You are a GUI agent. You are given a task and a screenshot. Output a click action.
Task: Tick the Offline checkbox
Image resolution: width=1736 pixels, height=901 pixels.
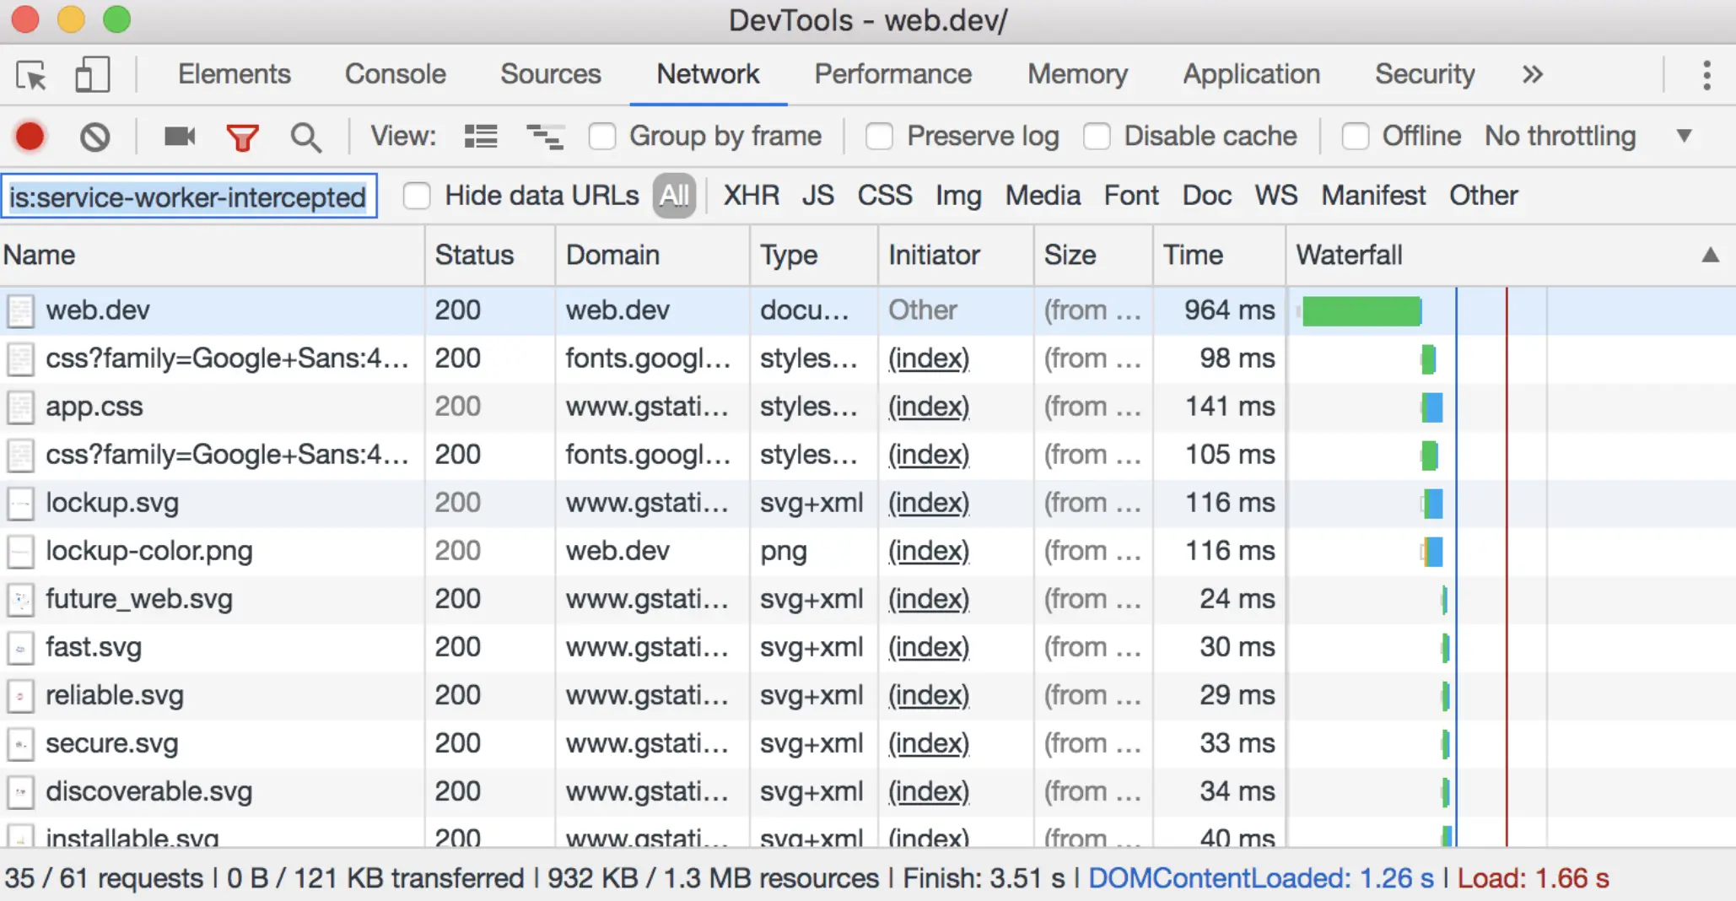(1355, 136)
